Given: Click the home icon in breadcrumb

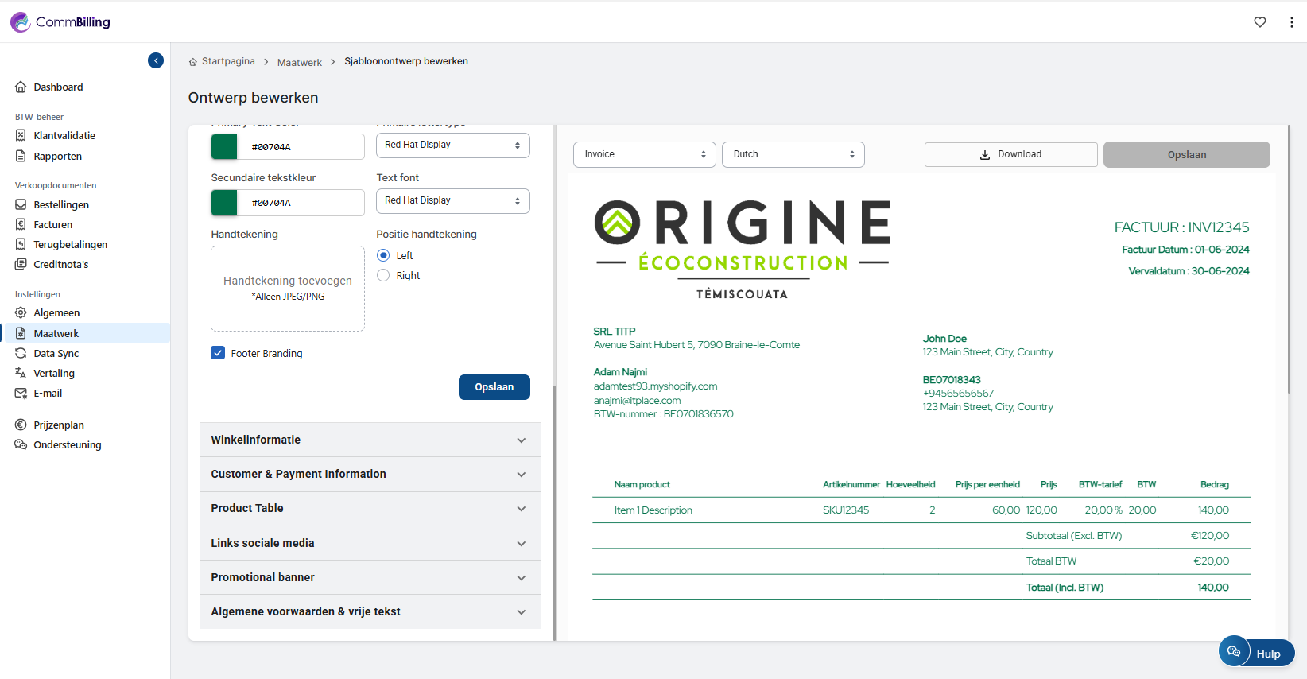Looking at the screenshot, I should tap(193, 62).
